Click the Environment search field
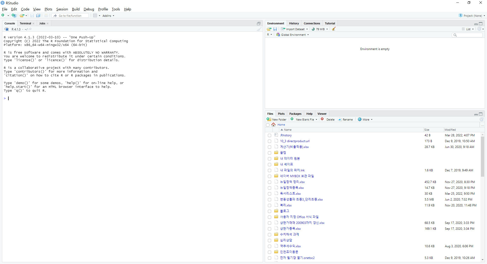This screenshot has width=487, height=264. [x=467, y=35]
